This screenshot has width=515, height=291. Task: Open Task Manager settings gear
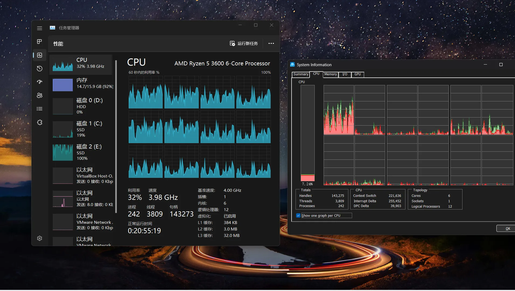[x=40, y=238]
